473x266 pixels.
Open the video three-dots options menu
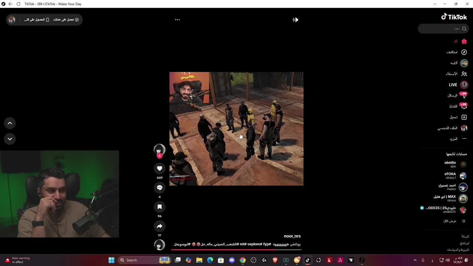point(177,20)
